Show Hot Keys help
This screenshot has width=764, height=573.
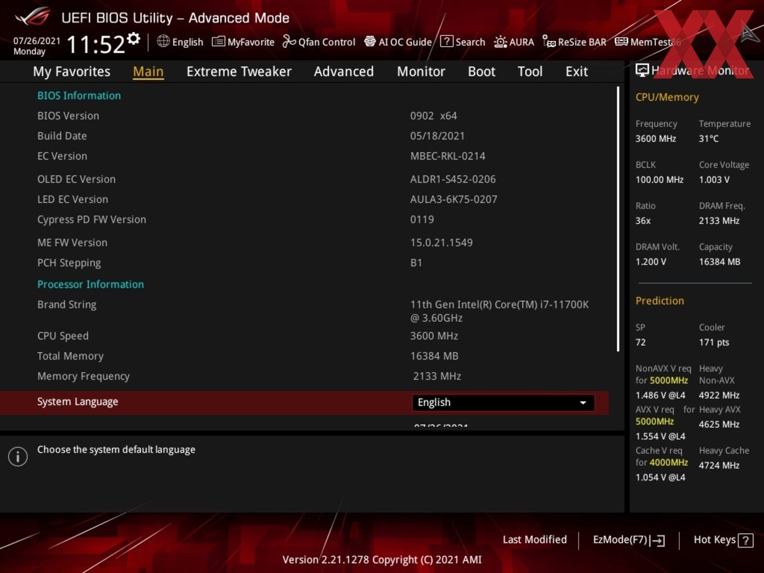click(x=723, y=540)
